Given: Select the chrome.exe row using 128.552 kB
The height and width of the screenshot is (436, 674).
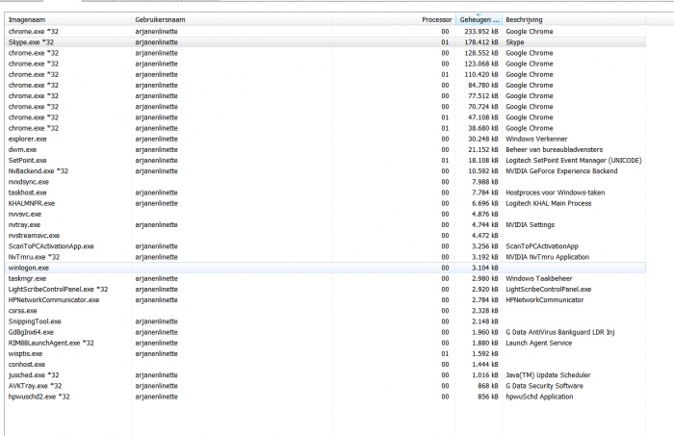Looking at the screenshot, I should click(x=325, y=53).
